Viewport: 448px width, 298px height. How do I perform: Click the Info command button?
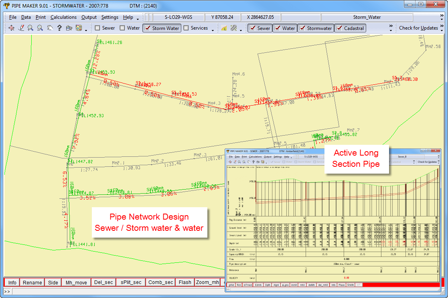pos(12,282)
